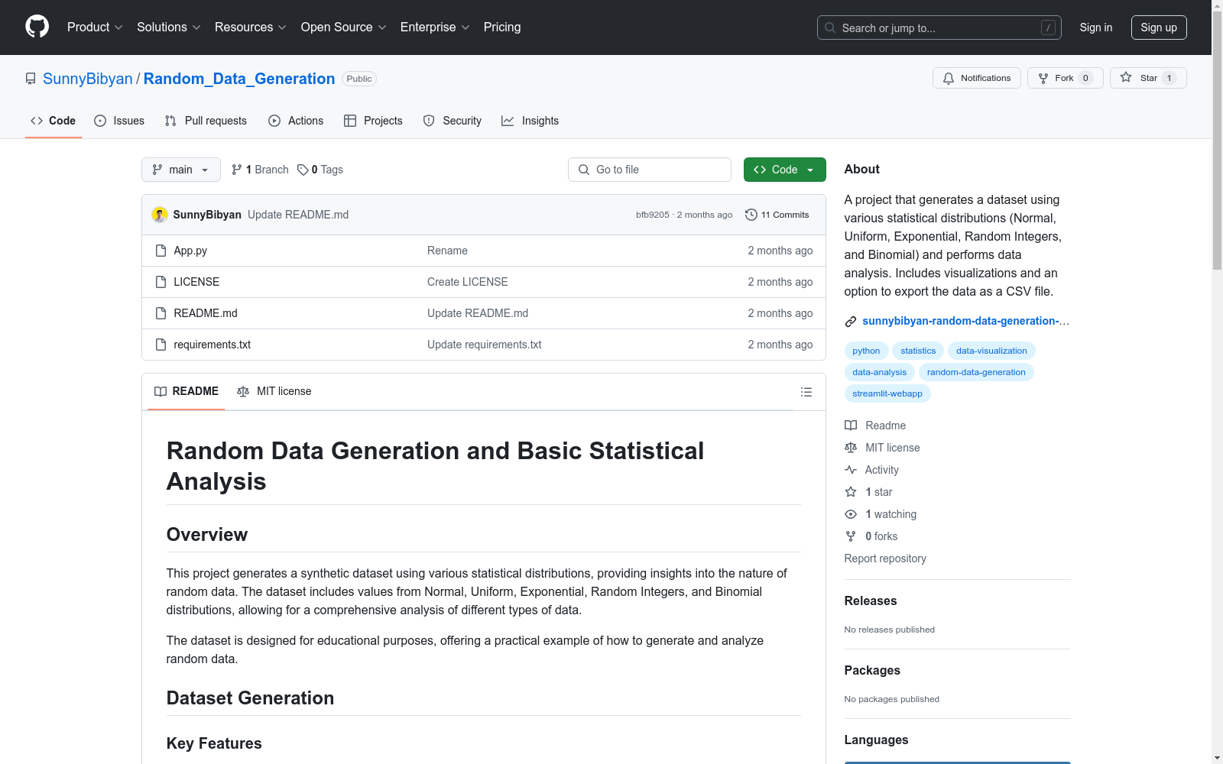Click the Sign in link

coord(1096,28)
